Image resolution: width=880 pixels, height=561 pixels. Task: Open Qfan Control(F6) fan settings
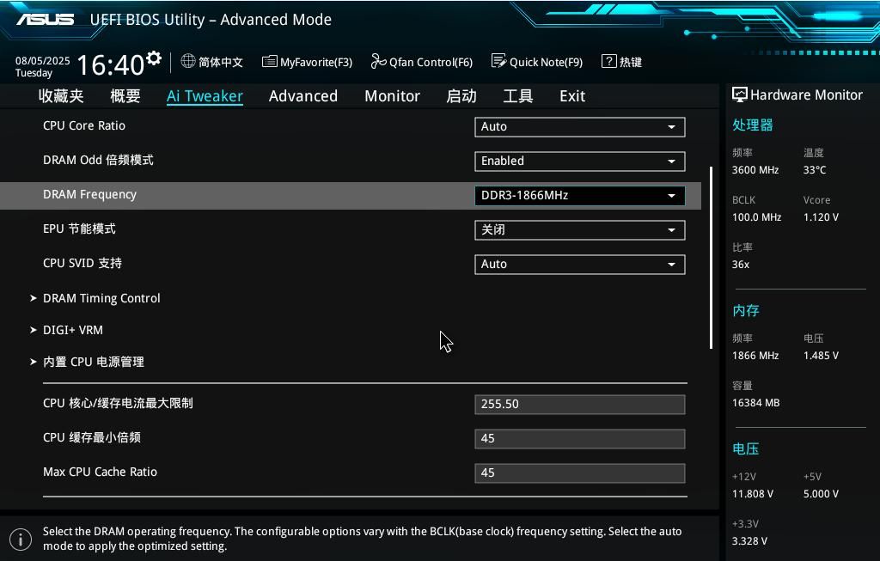point(421,62)
